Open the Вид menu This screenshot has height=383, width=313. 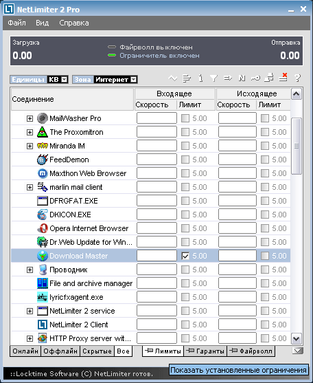click(42, 23)
